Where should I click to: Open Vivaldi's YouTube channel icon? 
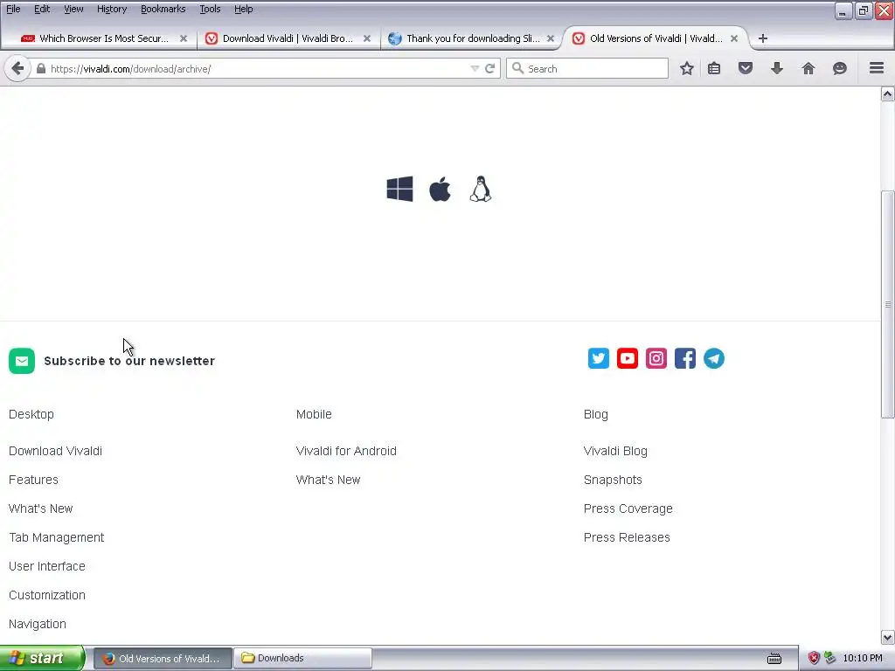click(628, 358)
